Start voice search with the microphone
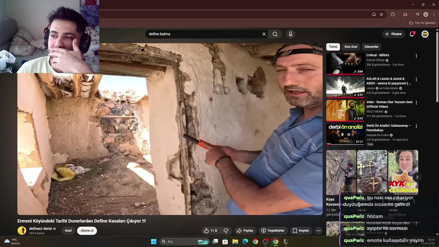The image size is (439, 247). [x=290, y=34]
